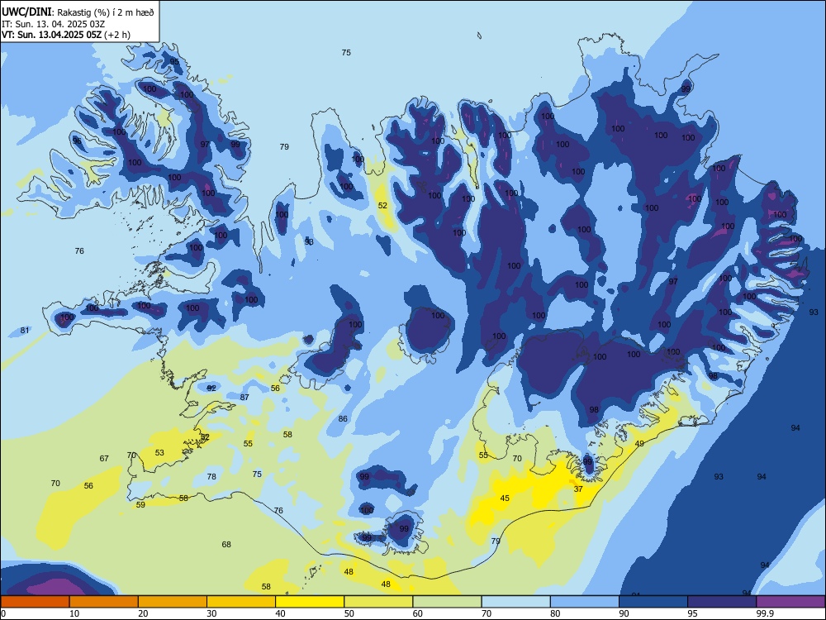This screenshot has height=620, width=826.
Task: Select the bright yellow 40–50 legend swatch
Action: click(x=310, y=602)
